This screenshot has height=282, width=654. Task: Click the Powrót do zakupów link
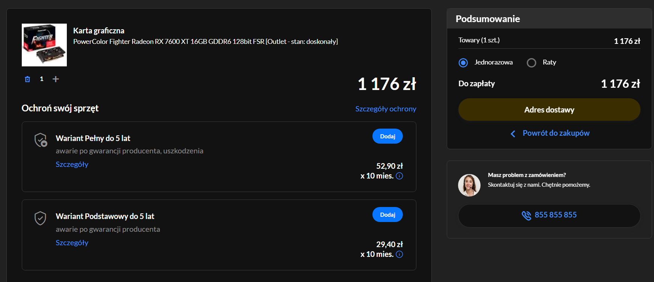556,133
